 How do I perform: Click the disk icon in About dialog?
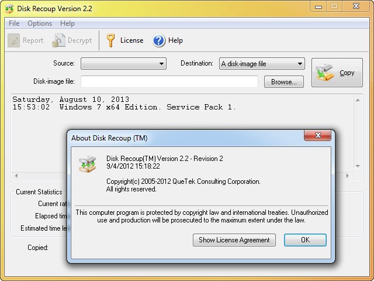[87, 164]
